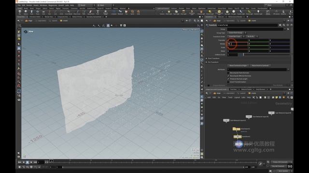Select the Font shelf tool
The height and width of the screenshot is (173, 309).
click(x=98, y=12)
